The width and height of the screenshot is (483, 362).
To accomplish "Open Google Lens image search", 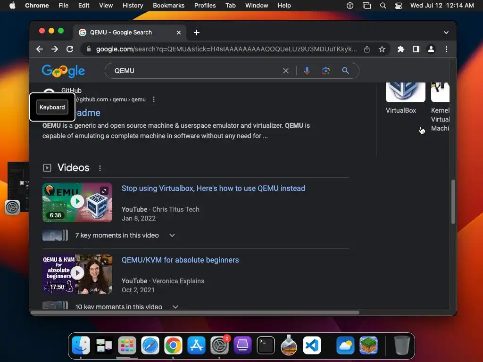I will (x=326, y=71).
